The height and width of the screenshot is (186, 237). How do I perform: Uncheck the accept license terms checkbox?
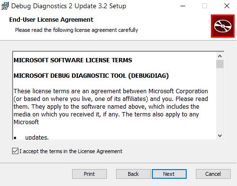15,151
